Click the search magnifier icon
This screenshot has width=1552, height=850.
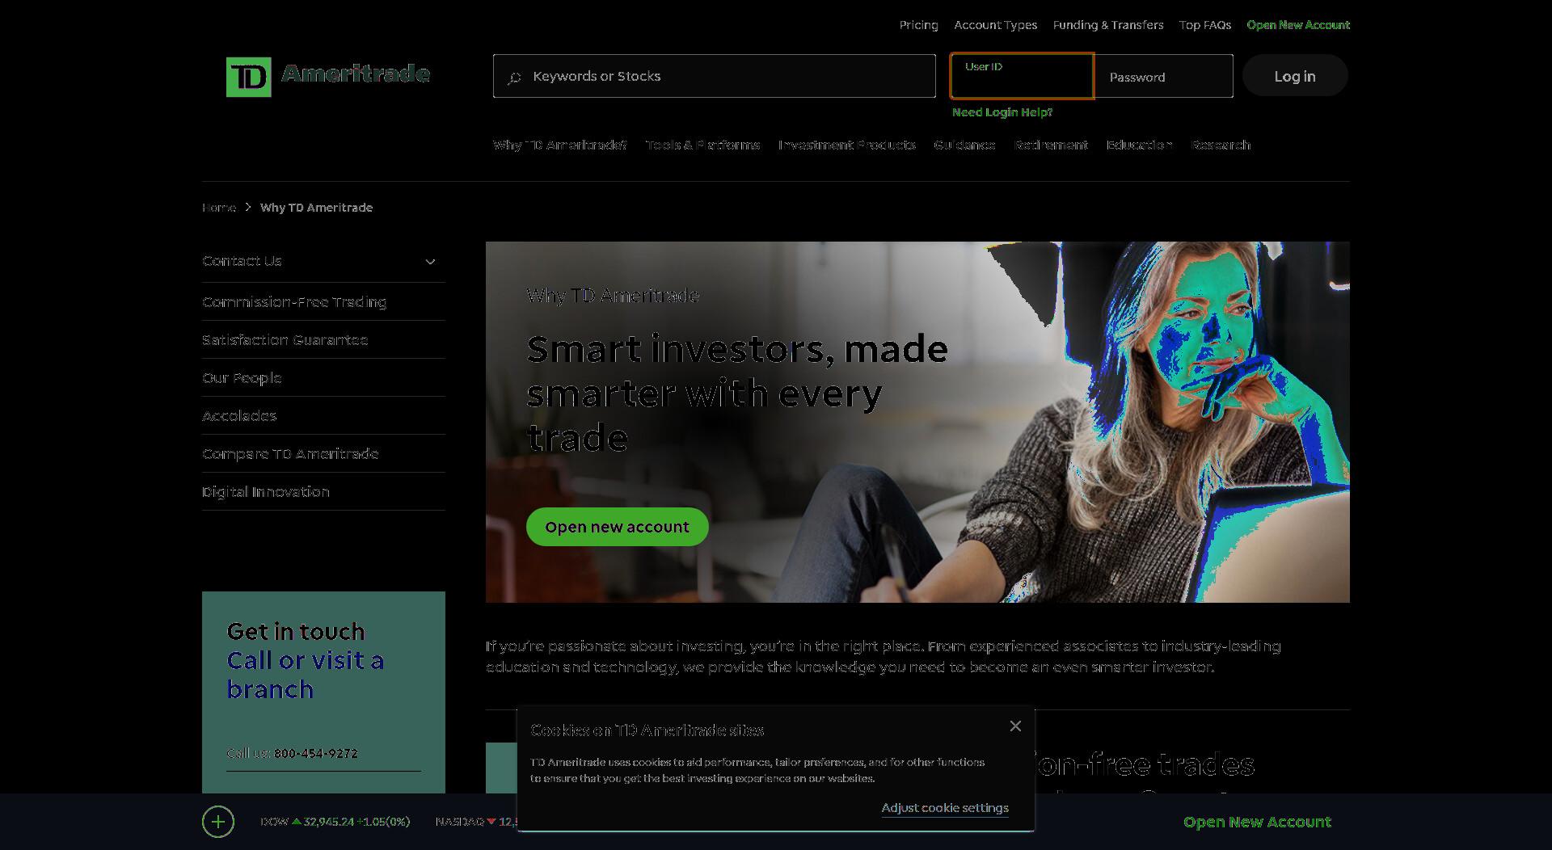[514, 78]
